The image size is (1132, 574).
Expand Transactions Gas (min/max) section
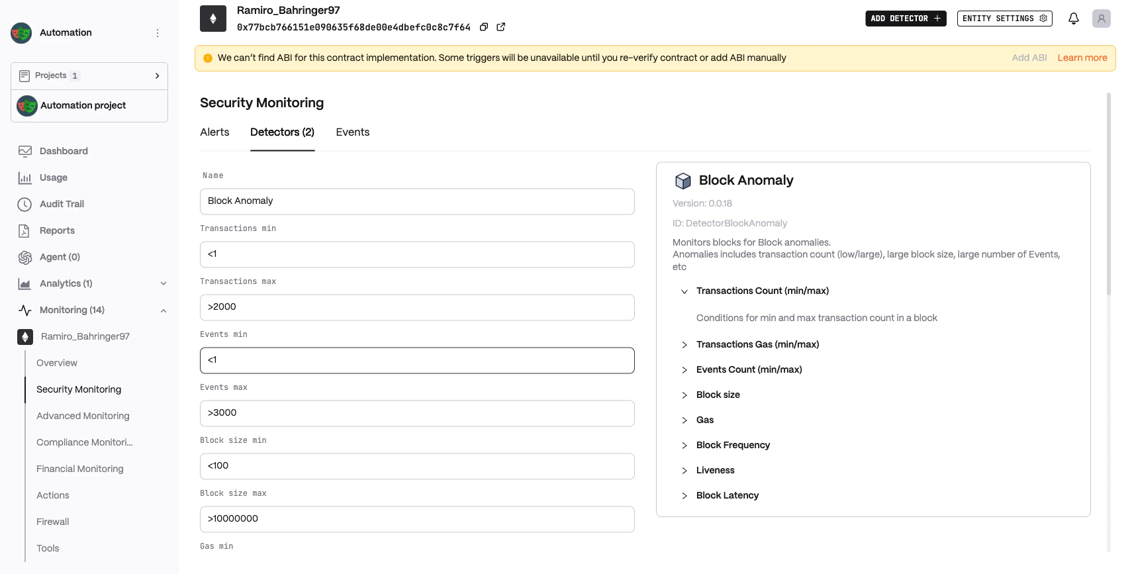[x=684, y=345]
